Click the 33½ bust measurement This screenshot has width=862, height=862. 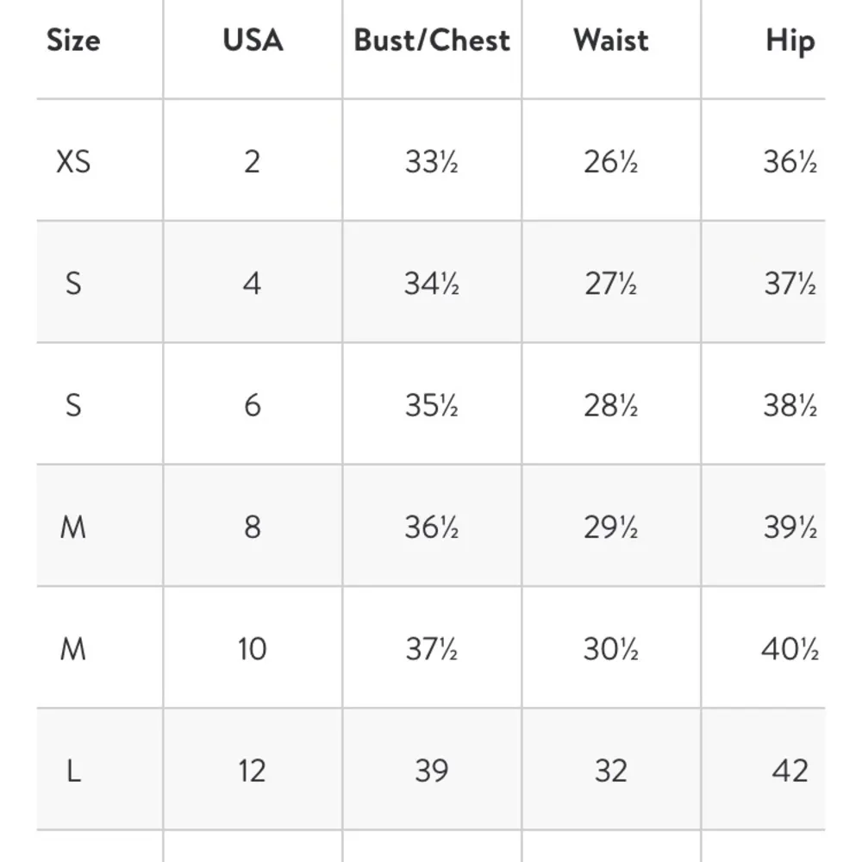pyautogui.click(x=432, y=161)
